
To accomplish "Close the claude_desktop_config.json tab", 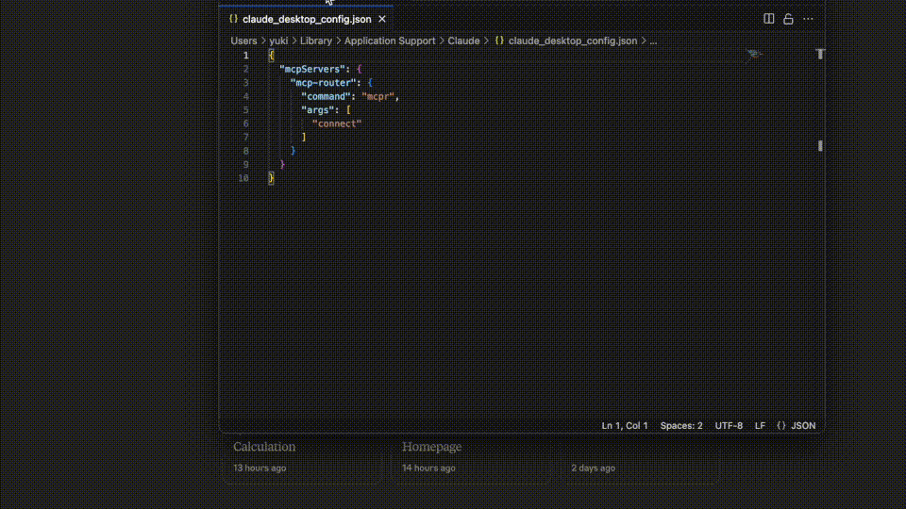I will point(382,19).
